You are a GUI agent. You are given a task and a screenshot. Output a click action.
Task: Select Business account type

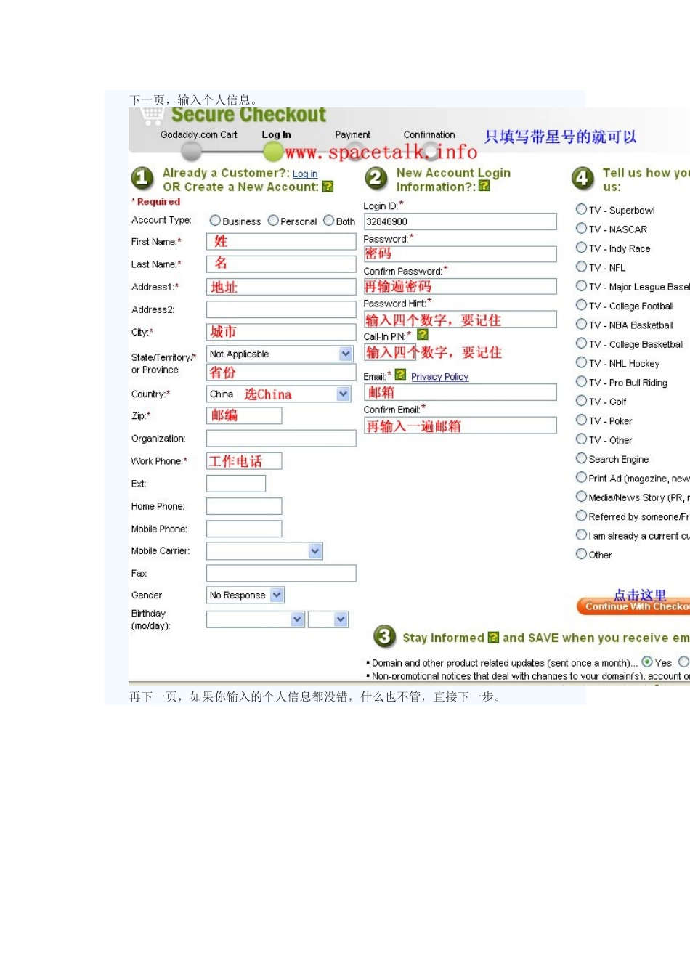pyautogui.click(x=215, y=220)
